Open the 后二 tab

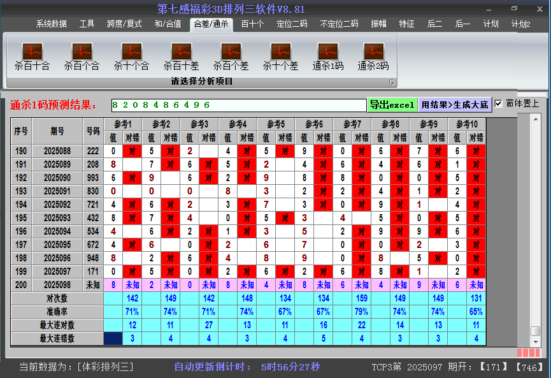pyautogui.click(x=434, y=24)
